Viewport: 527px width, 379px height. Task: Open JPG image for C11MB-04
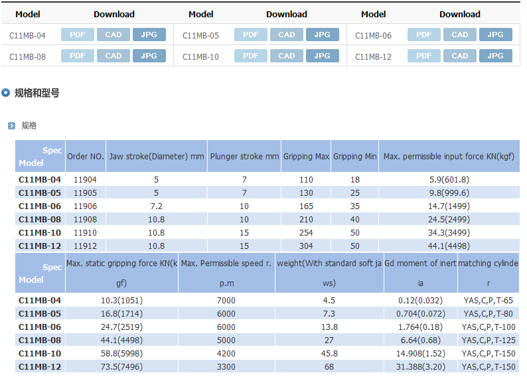tap(149, 35)
